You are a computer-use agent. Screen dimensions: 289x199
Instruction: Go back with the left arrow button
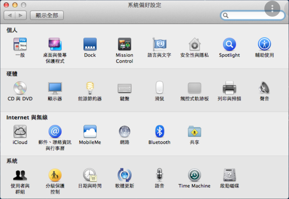tap(9, 15)
